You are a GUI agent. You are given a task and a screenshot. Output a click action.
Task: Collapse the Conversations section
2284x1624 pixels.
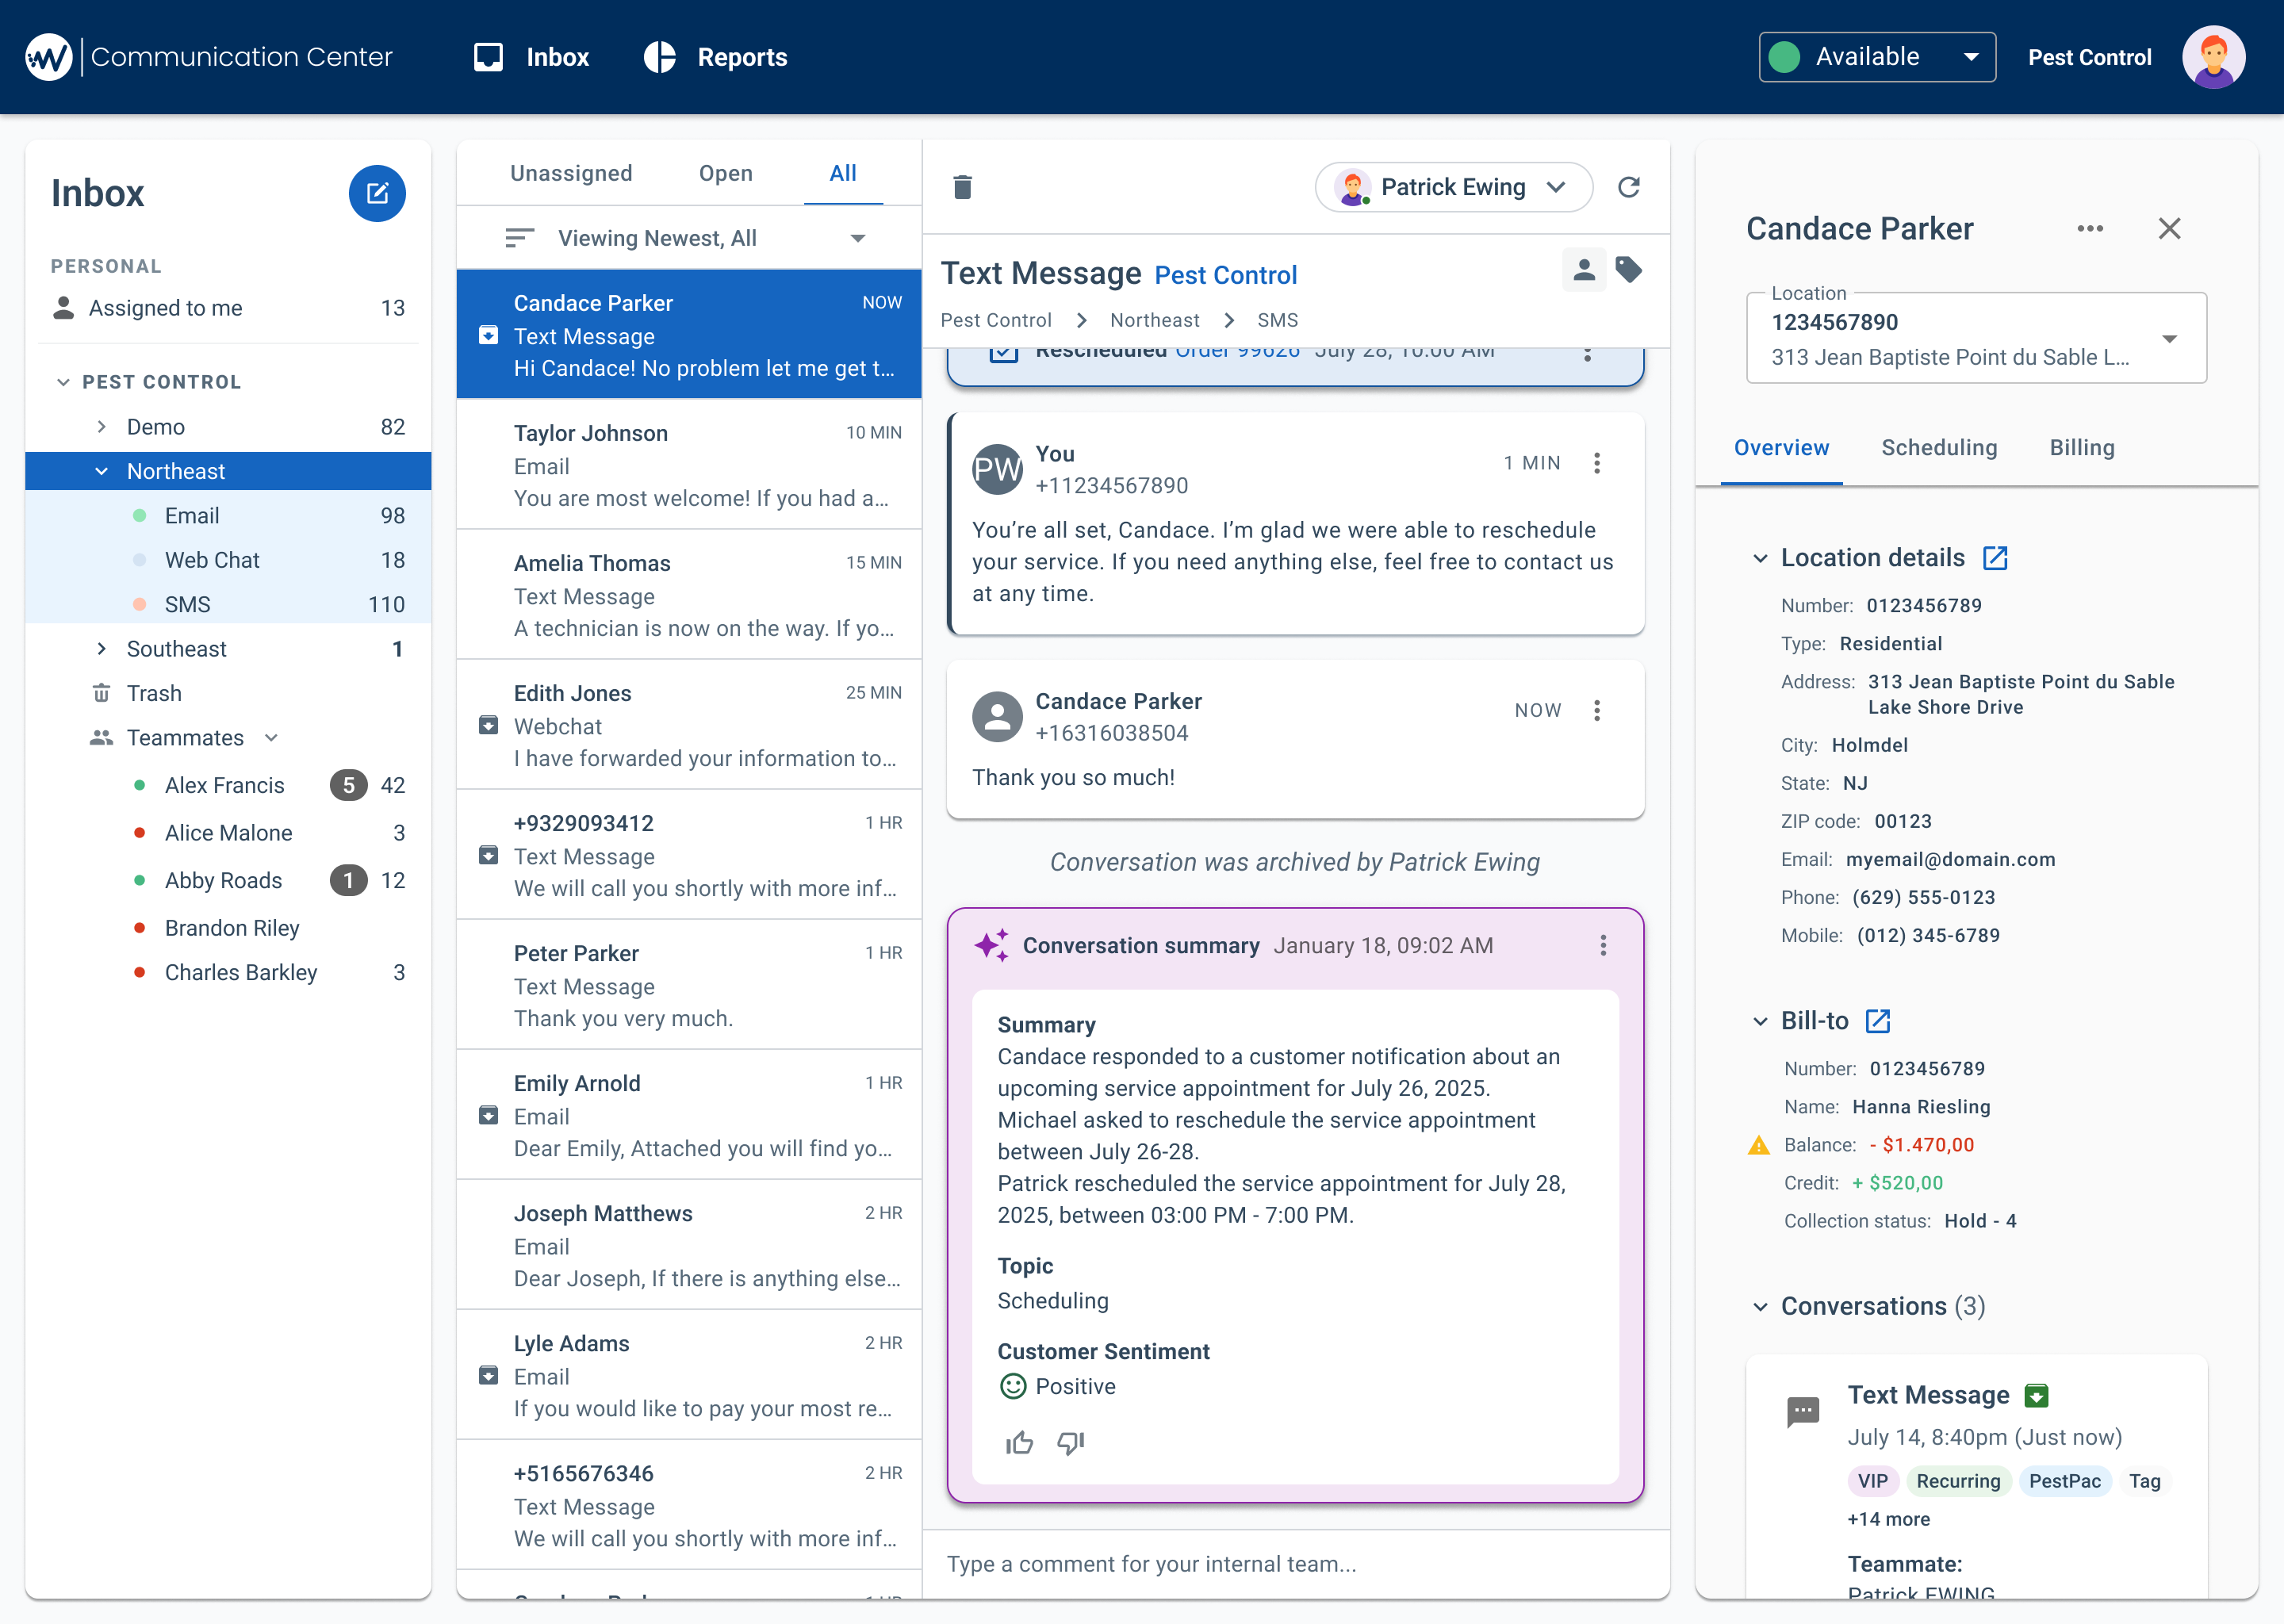1760,1307
